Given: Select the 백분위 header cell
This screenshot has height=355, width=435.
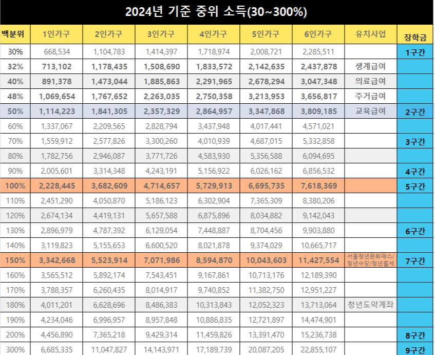Looking at the screenshot, I should 15,32.
